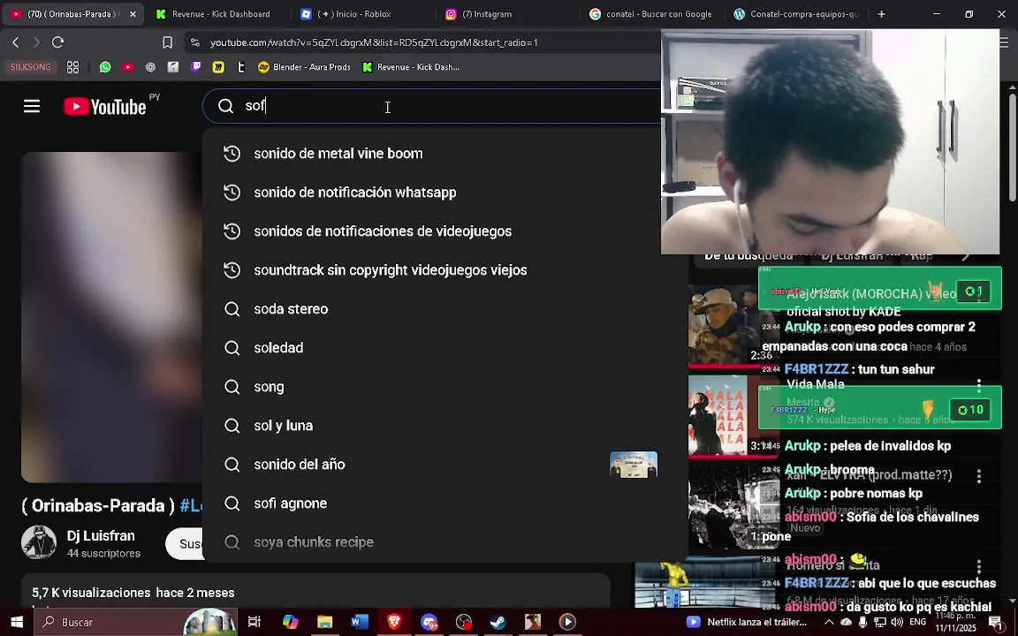Open the Twitch bookmark icon
This screenshot has width=1018, height=636.
point(196,67)
